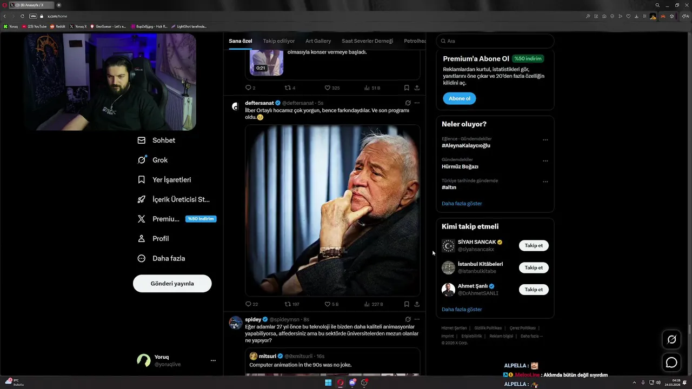Bookmark the post with 51 B views
The image size is (692, 389).
click(407, 88)
